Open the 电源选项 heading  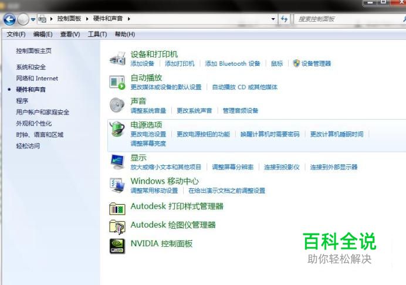coord(146,125)
